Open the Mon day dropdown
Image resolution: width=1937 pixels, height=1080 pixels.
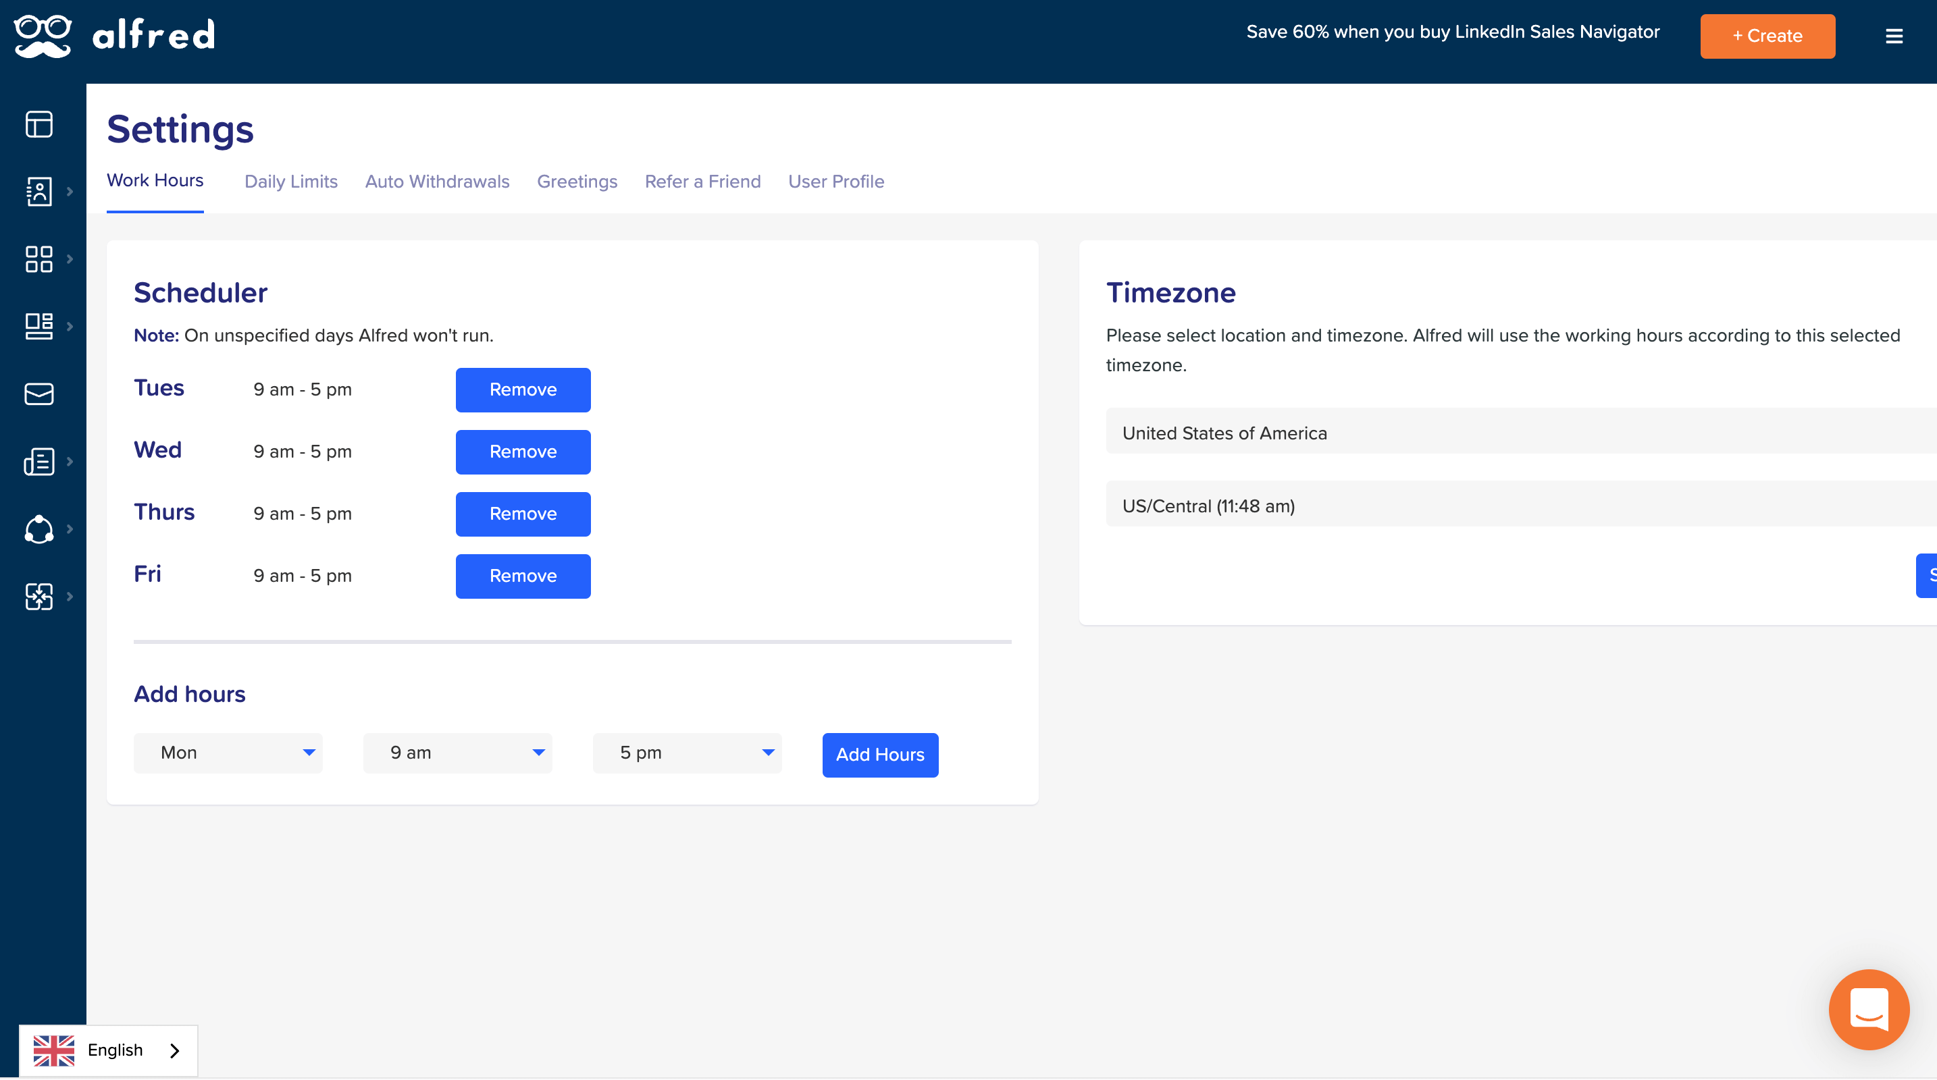[228, 753]
